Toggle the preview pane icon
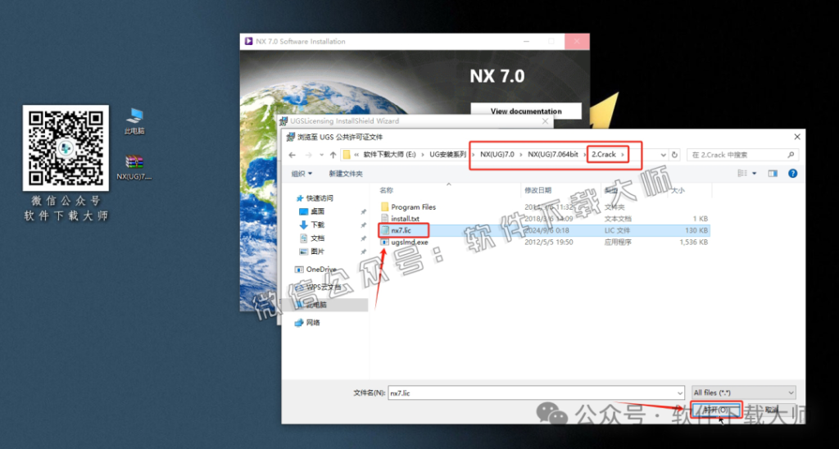This screenshot has width=839, height=449. point(773,174)
